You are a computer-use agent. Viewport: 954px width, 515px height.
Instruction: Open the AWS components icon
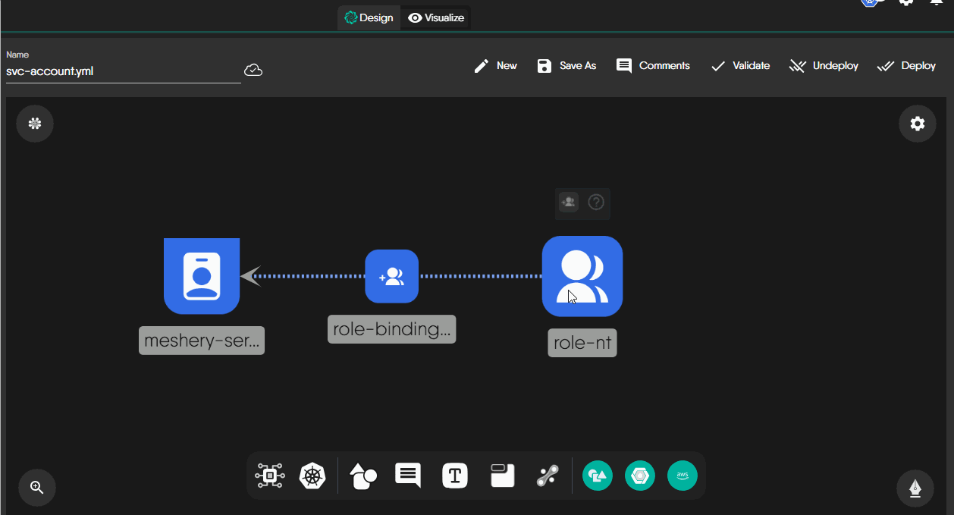[682, 476]
